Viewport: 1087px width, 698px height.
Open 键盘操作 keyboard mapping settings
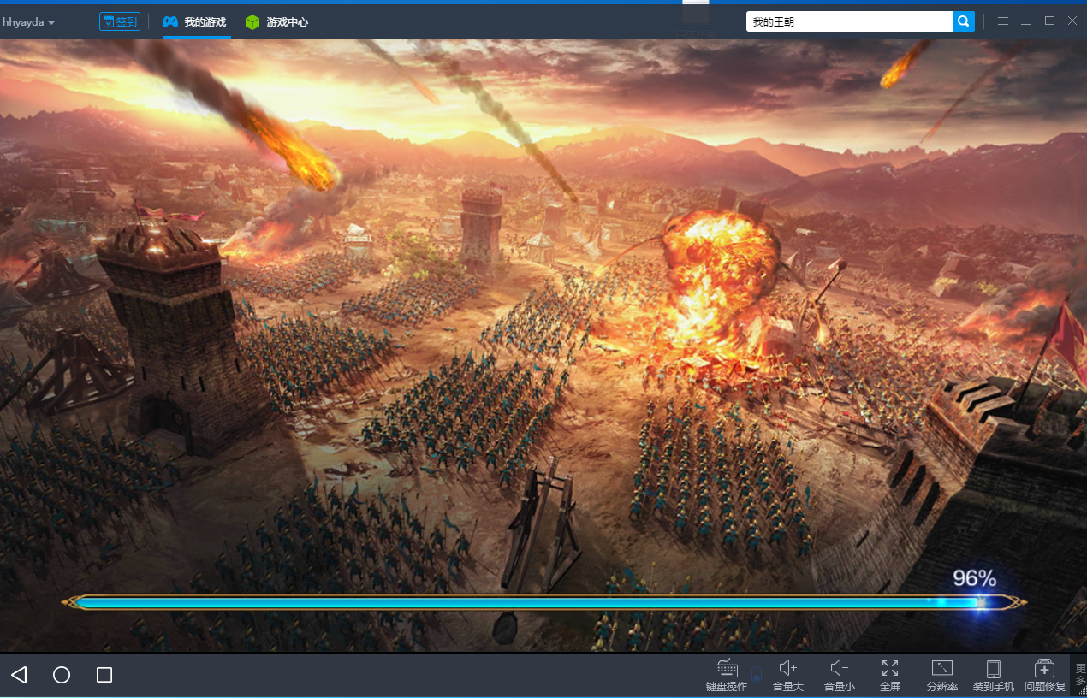[x=727, y=675]
